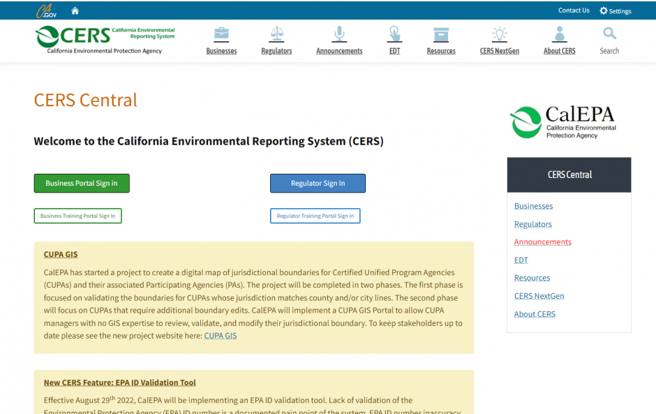Click the Regulators scales icon

point(276,34)
